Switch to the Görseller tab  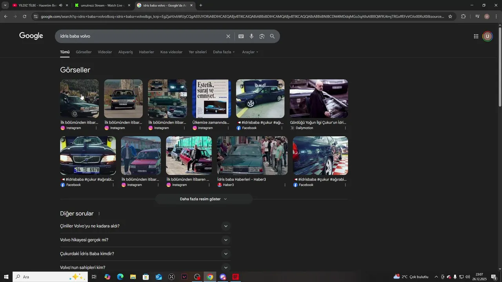coord(84,52)
